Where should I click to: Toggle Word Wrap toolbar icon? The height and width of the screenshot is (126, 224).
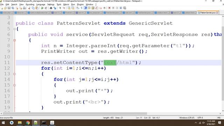click(x=78, y=8)
